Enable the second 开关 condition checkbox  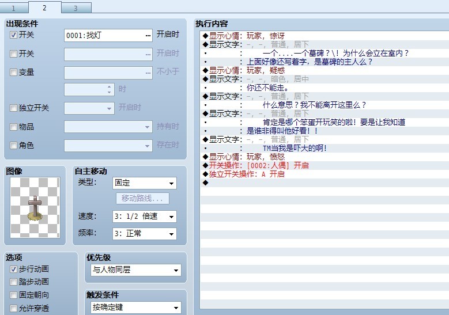[13, 54]
